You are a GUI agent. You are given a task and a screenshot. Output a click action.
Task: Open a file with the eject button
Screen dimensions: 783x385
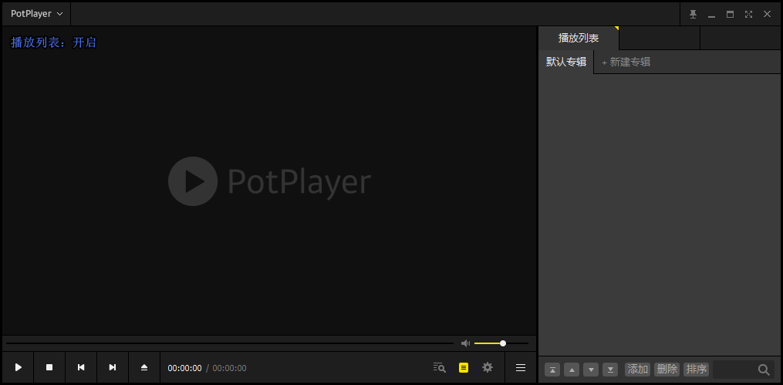(x=144, y=367)
